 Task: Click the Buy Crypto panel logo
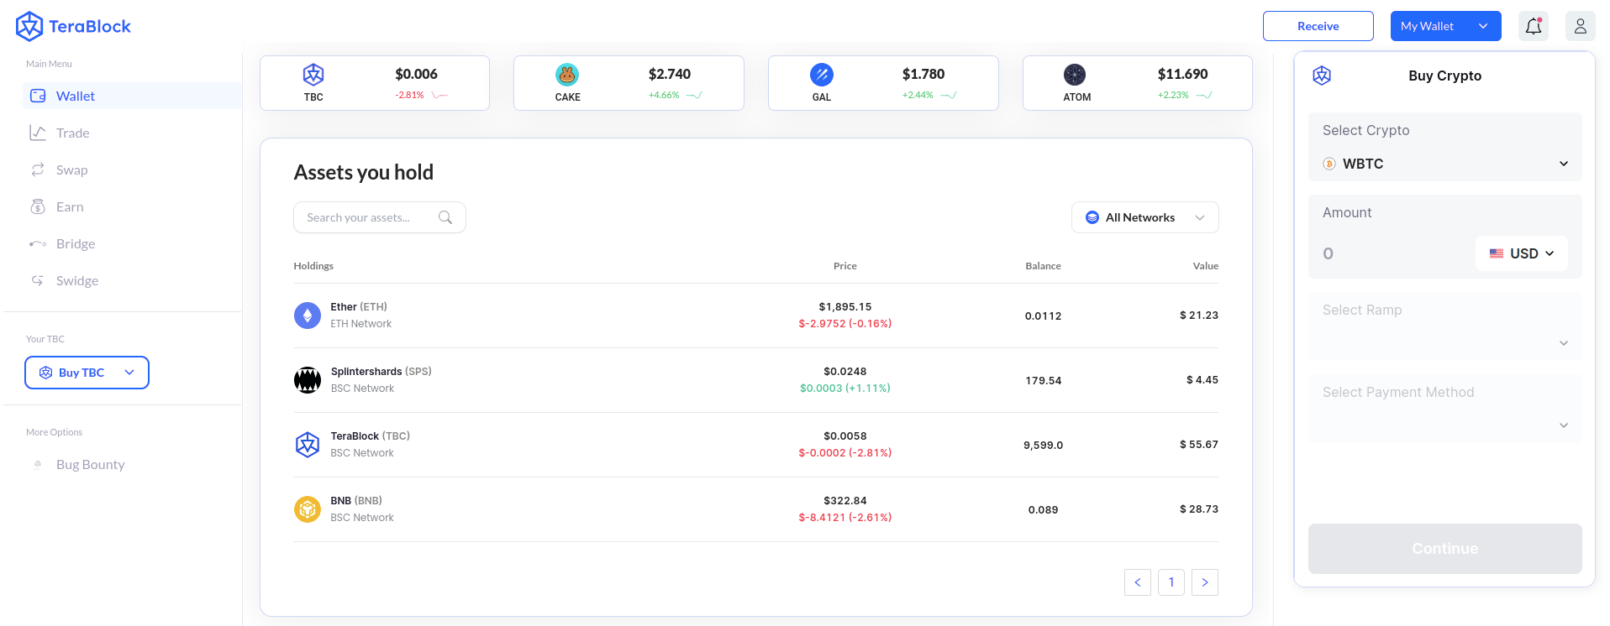[1322, 76]
